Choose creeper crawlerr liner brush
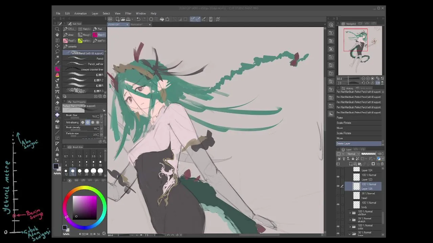The width and height of the screenshot is (433, 243). point(84,70)
